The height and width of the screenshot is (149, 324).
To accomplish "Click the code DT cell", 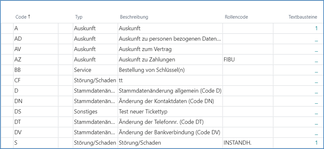I will coord(36,122).
